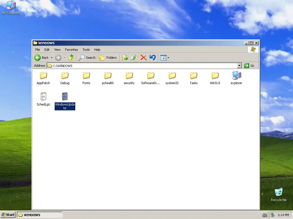
Task: Go back using the green Back arrow
Action: coord(41,58)
